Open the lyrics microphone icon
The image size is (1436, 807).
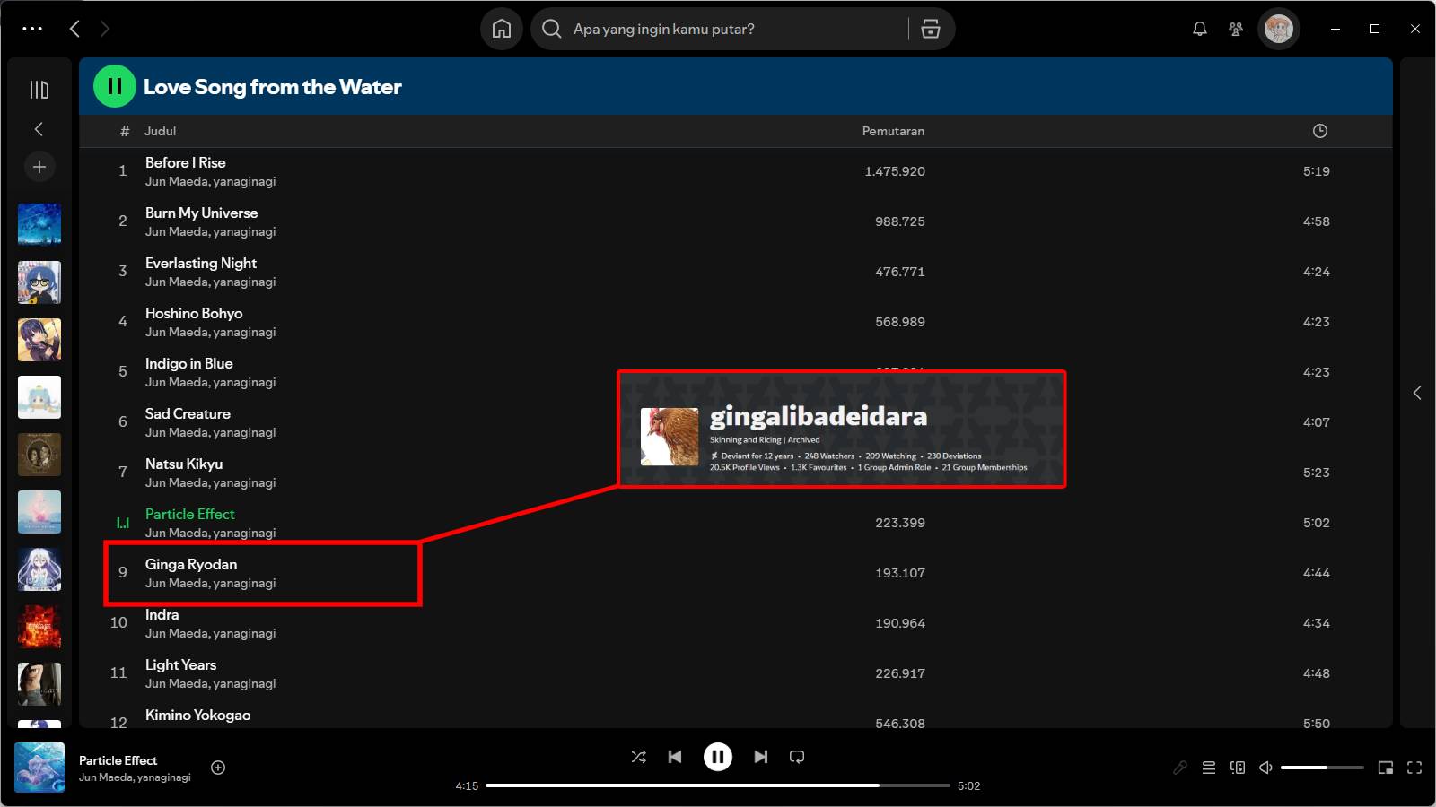coord(1180,768)
